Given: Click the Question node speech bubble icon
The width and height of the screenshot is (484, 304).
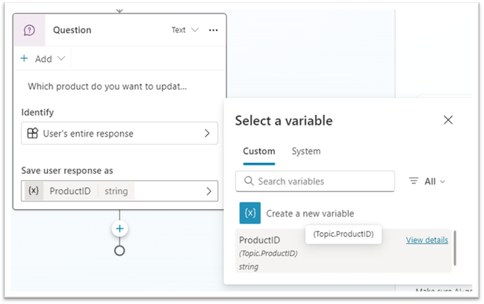Looking at the screenshot, I should [30, 31].
